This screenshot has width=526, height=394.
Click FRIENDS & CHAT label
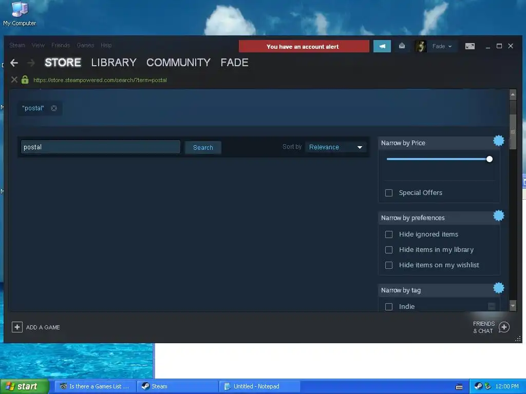484,327
